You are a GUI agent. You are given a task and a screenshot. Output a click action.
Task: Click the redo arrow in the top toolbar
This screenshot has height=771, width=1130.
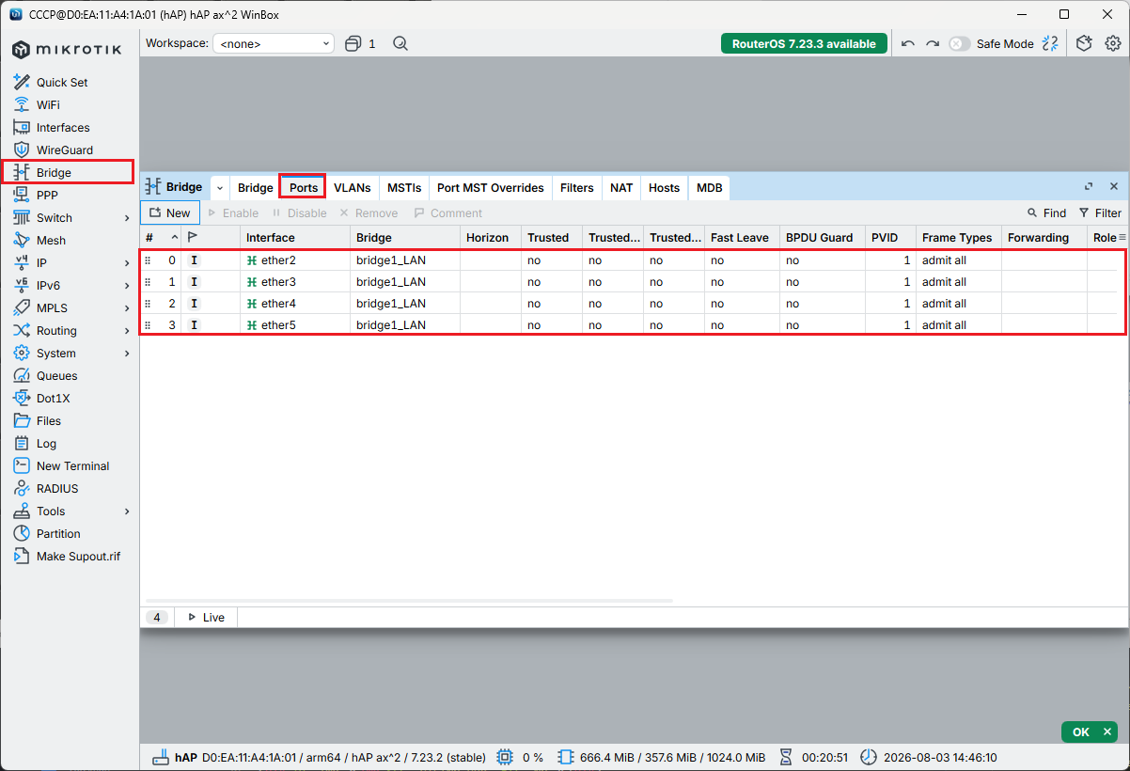point(933,44)
